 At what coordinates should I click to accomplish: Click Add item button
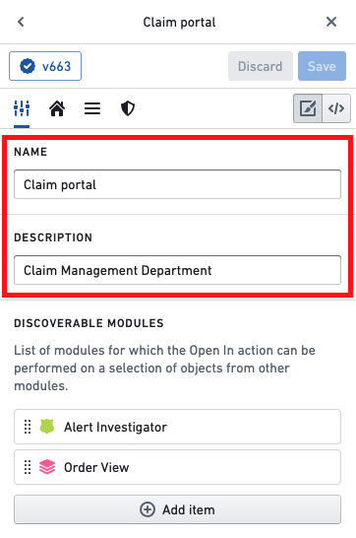(x=177, y=509)
